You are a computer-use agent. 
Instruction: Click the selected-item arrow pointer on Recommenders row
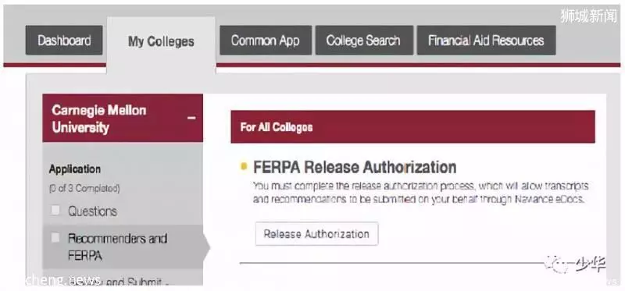pos(206,247)
